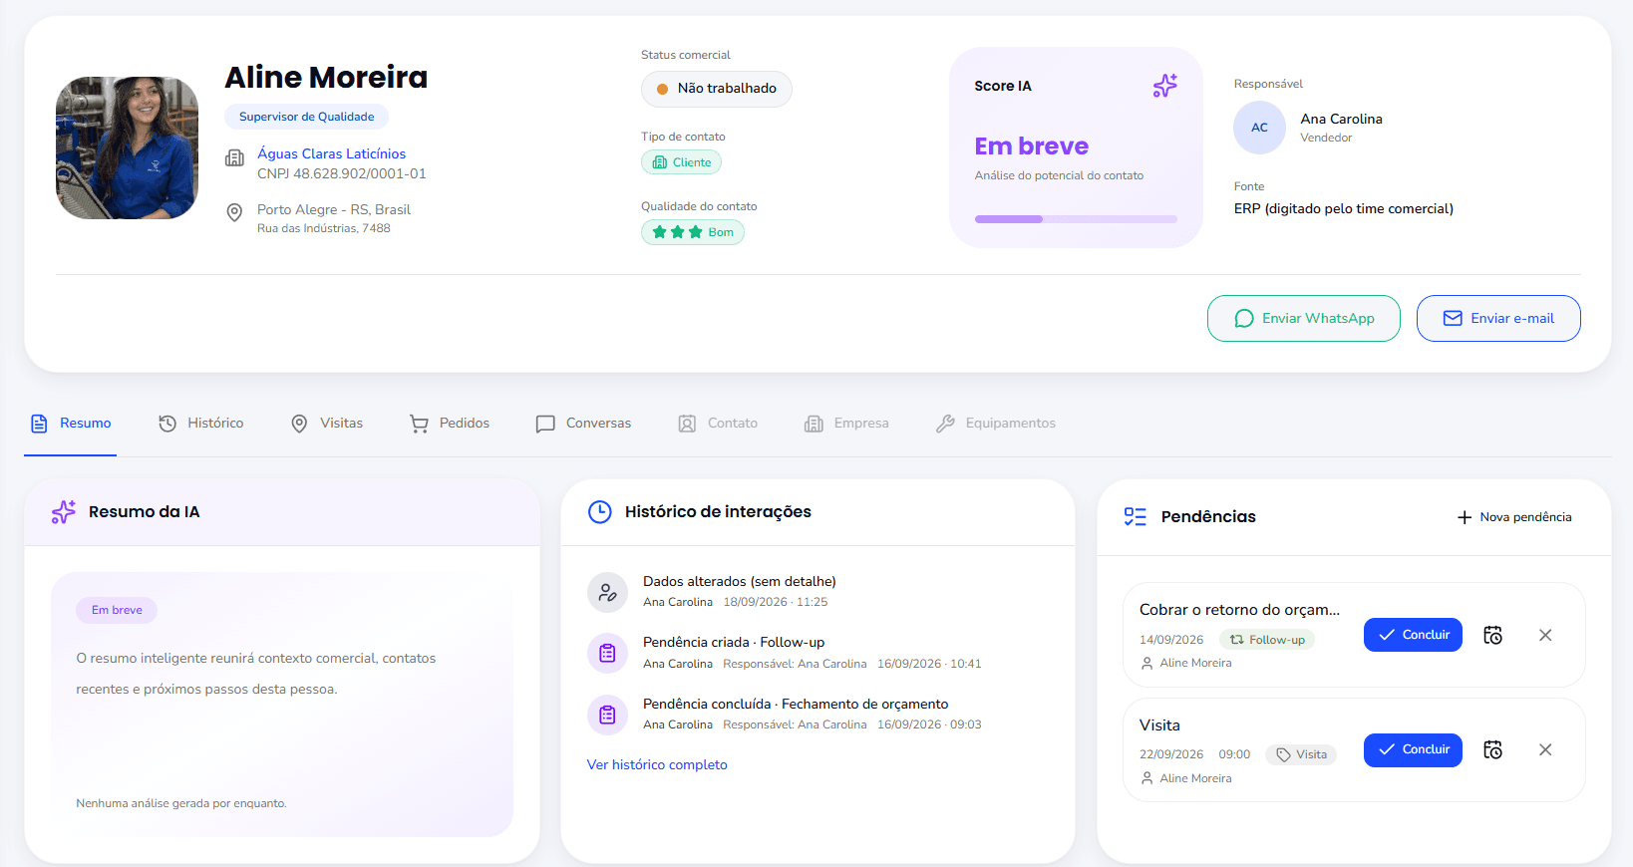The width and height of the screenshot is (1633, 867).
Task: Remove the Visita pendência
Action: click(1545, 749)
